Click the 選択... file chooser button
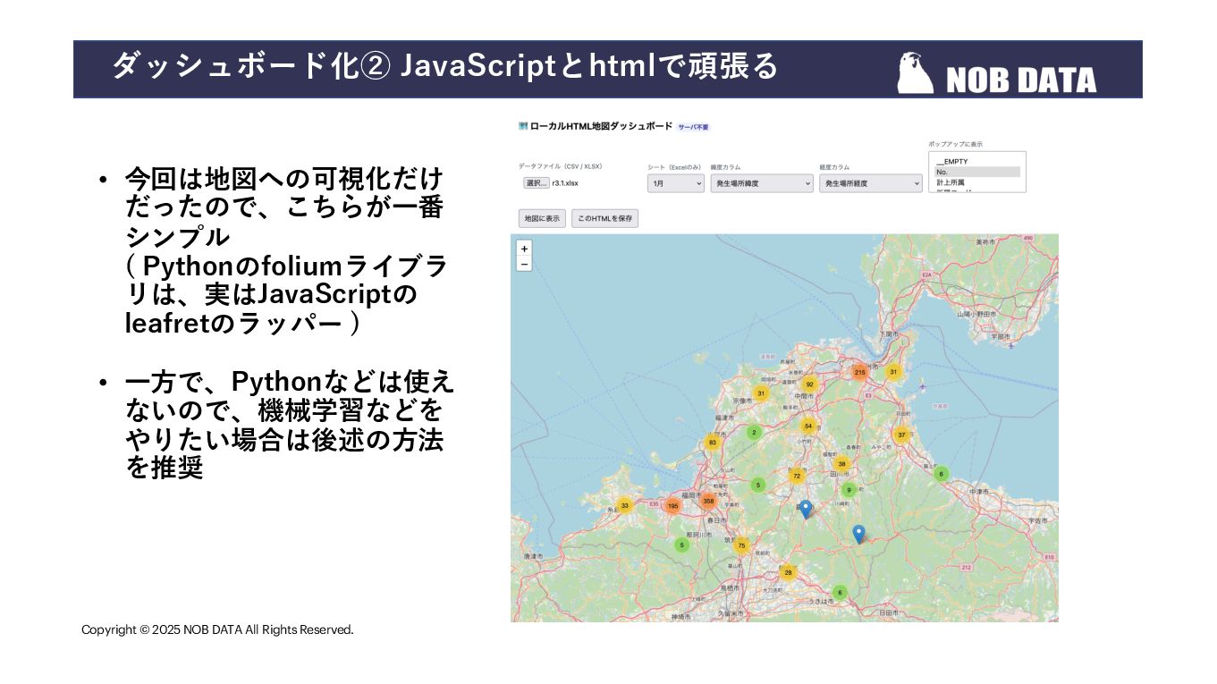 tap(537, 182)
